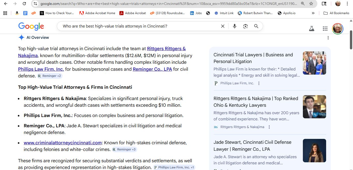Open the zoom magnifier in address bar
The image size is (353, 170).
click(303, 4)
